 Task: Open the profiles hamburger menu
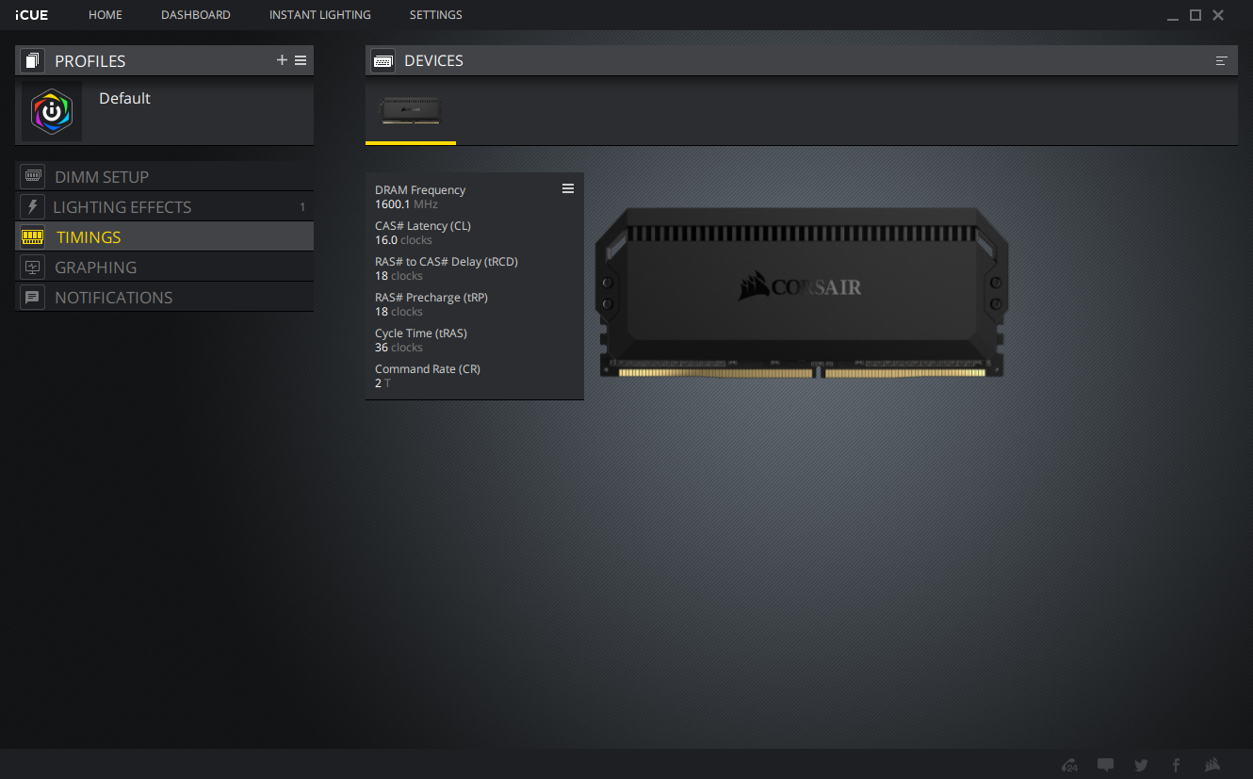[x=301, y=60]
